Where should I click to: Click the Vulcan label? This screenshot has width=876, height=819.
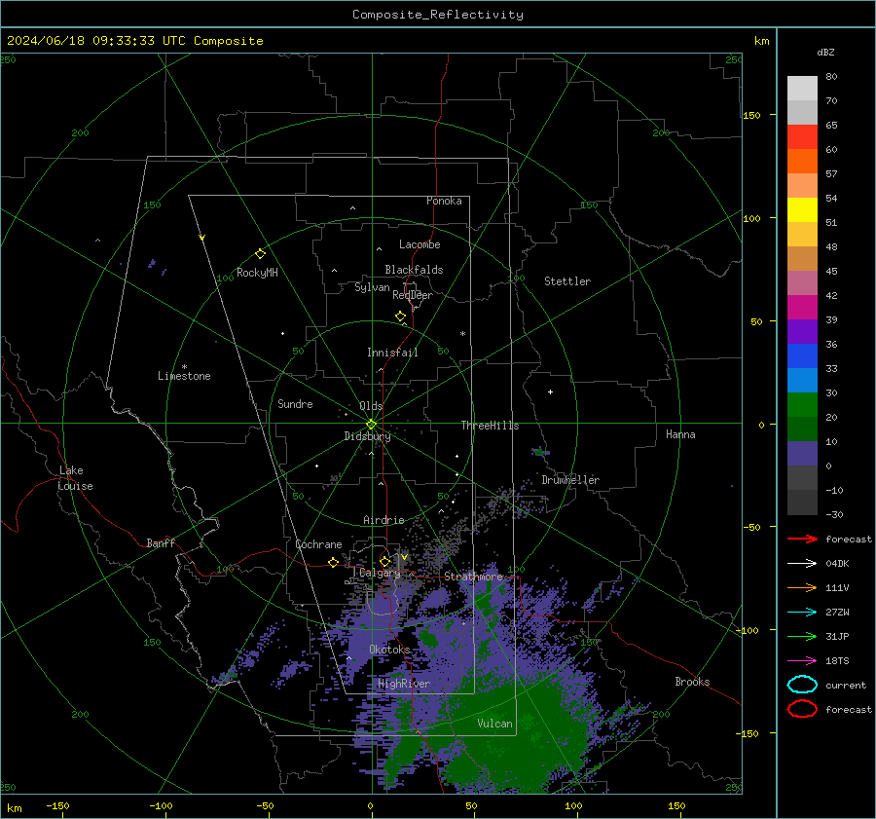(x=494, y=724)
